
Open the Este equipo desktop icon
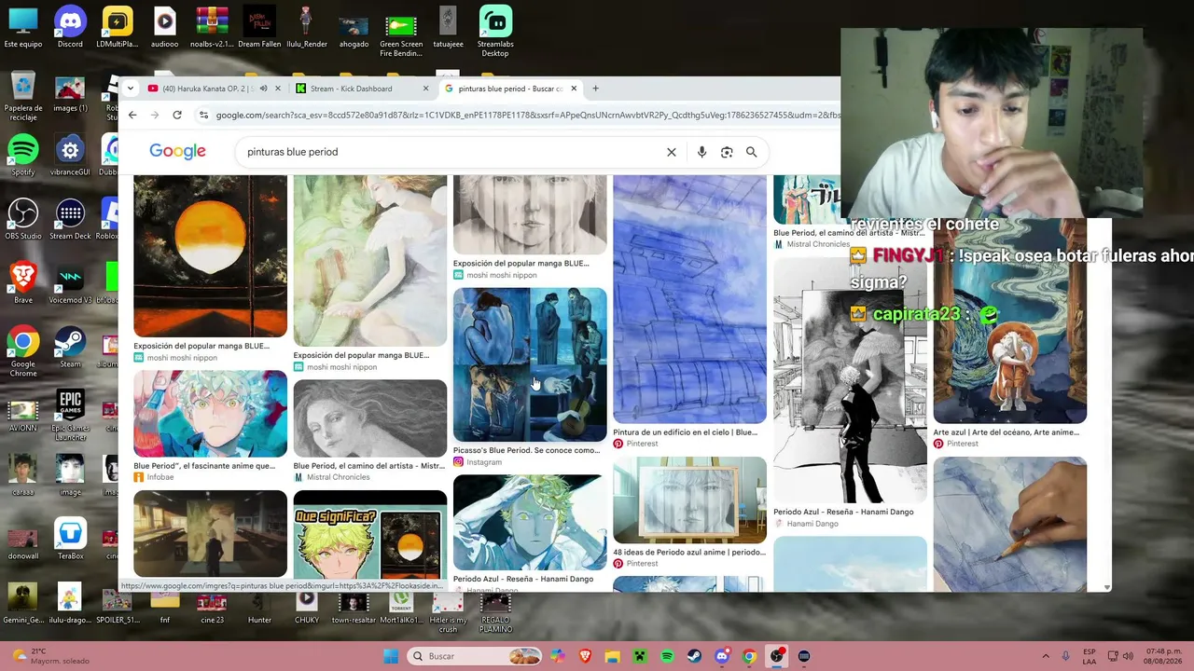tap(23, 27)
